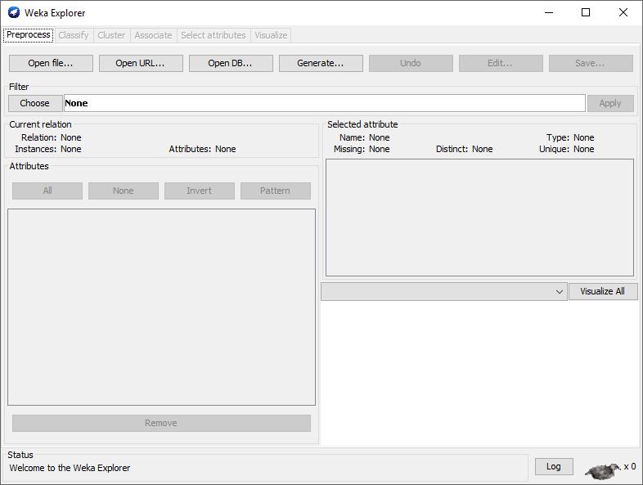Click the Remove button
The height and width of the screenshot is (485, 643).
pyautogui.click(x=161, y=423)
